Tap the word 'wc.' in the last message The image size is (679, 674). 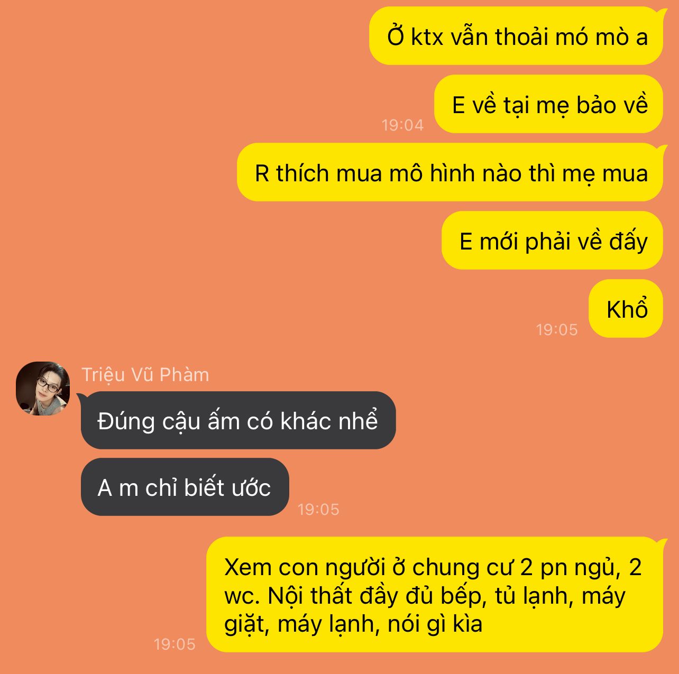(x=242, y=596)
